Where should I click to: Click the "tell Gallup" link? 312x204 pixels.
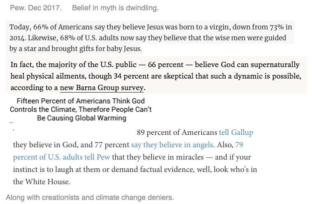pos(236,132)
